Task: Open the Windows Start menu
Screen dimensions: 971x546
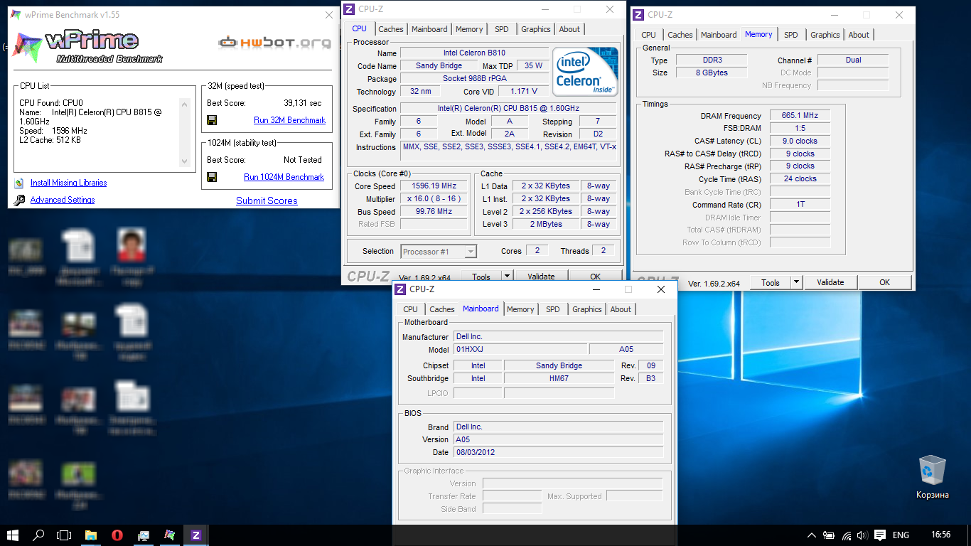Action: (x=13, y=535)
